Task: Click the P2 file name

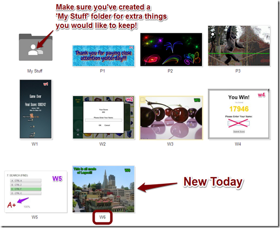Action: pyautogui.click(x=170, y=71)
